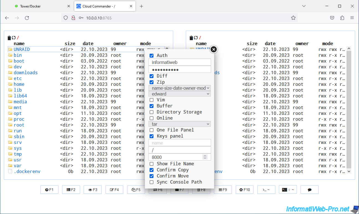359x214 pixels.
Task: Enable the Vim checkbox
Action: point(152,100)
